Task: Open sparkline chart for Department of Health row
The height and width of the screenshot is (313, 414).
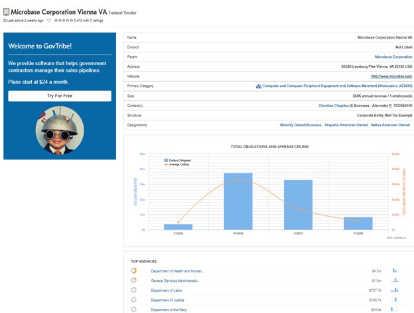Action: pos(395,270)
